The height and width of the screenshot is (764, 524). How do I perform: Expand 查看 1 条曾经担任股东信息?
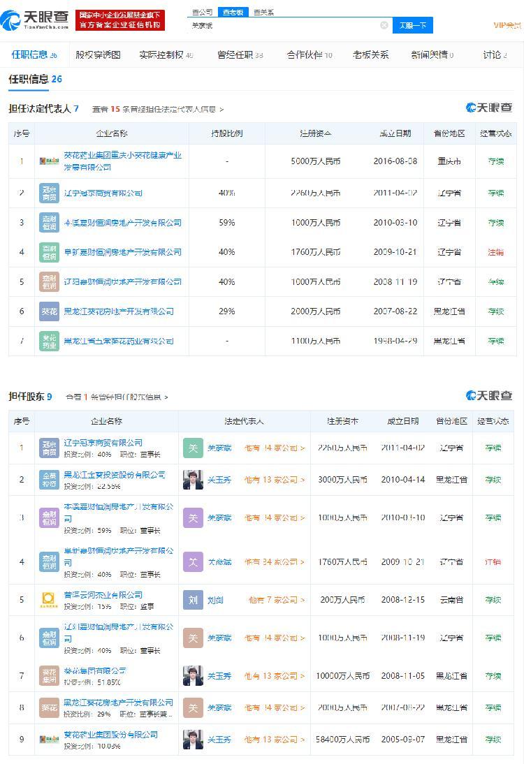pyautogui.click(x=117, y=397)
